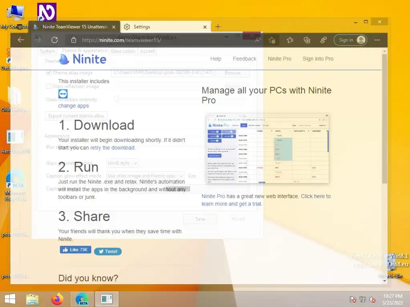The height and width of the screenshot is (307, 410).
Task: Open Caption glow effect mode dropdown in Aero Glass
Action: coord(145,176)
